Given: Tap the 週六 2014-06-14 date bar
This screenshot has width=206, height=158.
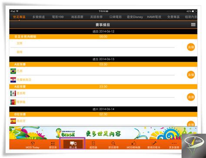Looking at the screenshot, I should click(x=103, y=109).
